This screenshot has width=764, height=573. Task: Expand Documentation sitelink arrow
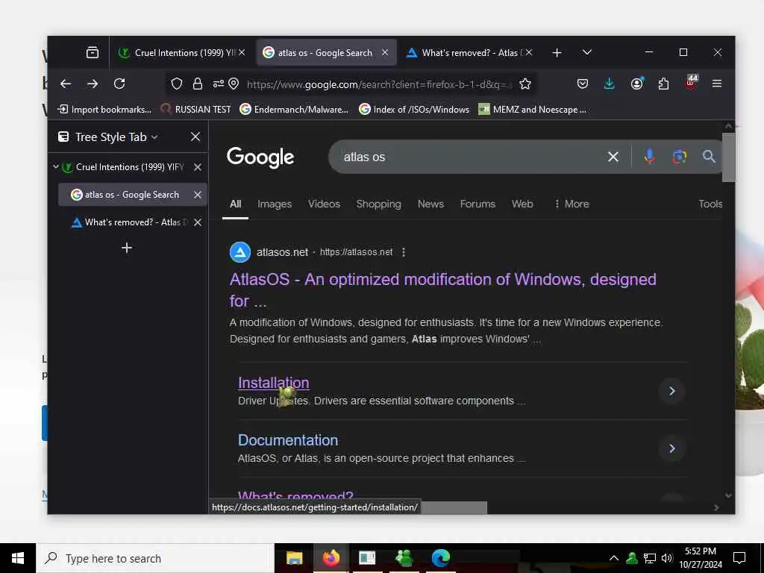672,448
